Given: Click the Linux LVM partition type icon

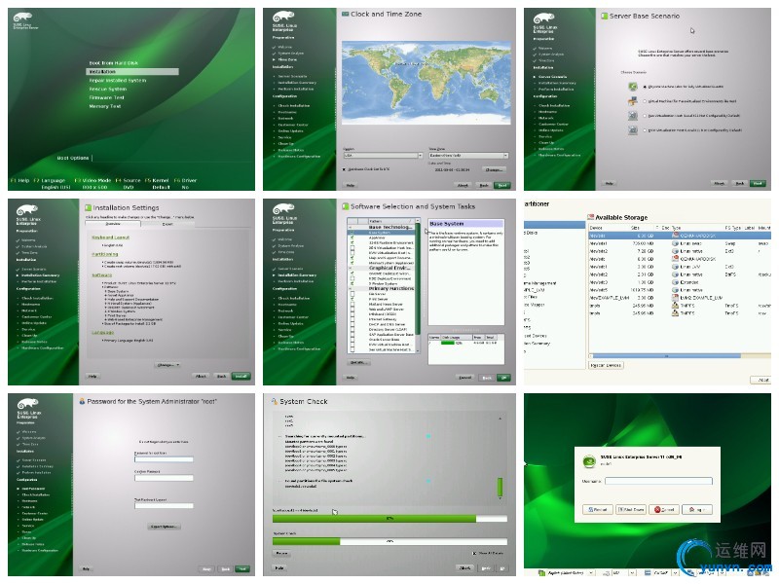Looking at the screenshot, I should (x=675, y=267).
